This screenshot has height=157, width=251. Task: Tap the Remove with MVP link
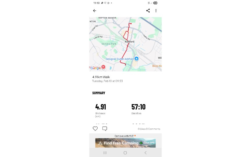click(x=125, y=136)
